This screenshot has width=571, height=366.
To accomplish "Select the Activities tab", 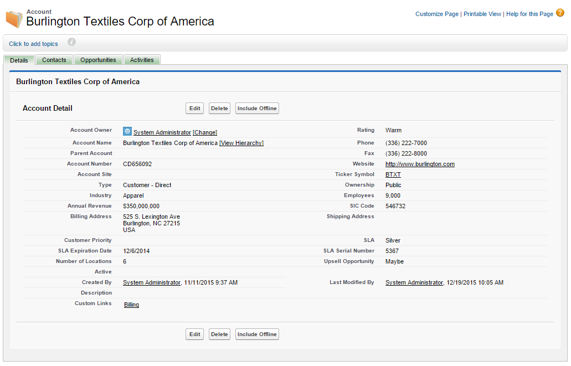I will tap(142, 60).
